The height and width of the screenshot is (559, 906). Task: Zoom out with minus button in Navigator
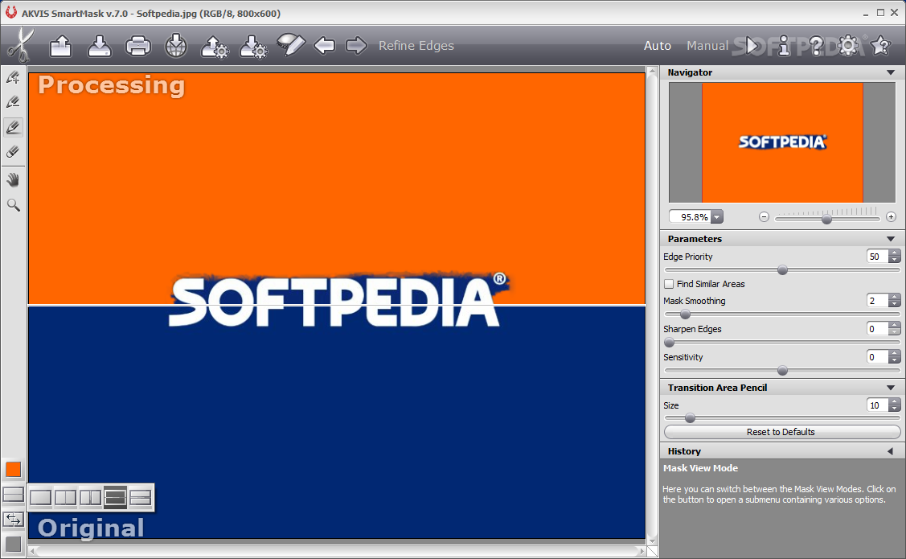[x=764, y=217]
